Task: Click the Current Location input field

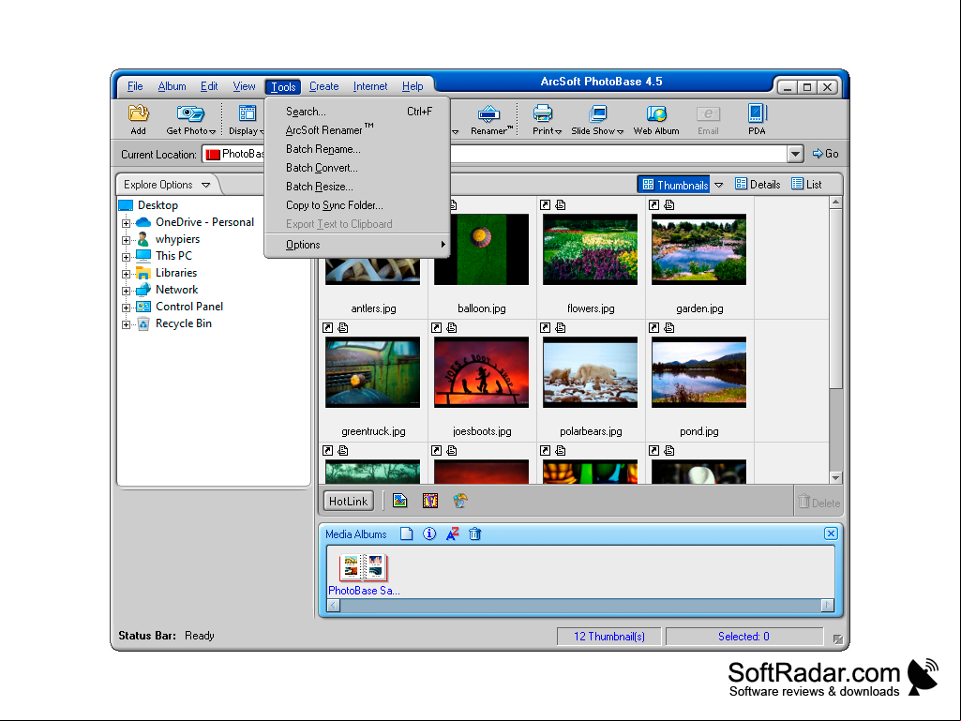Action: (x=494, y=154)
